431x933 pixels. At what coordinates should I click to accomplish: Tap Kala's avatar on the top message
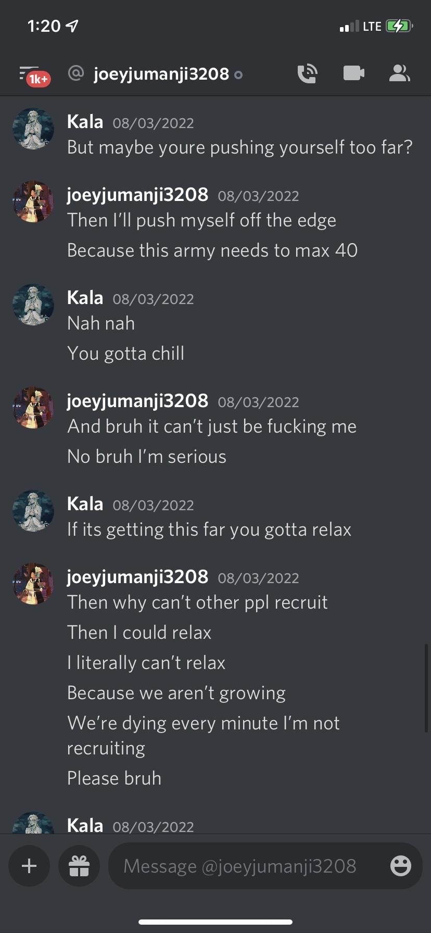33,129
